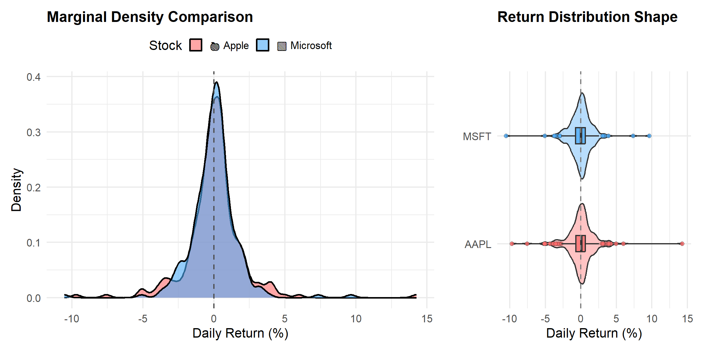
Task: Click the red Apple legend color swatch
Action: 196,45
